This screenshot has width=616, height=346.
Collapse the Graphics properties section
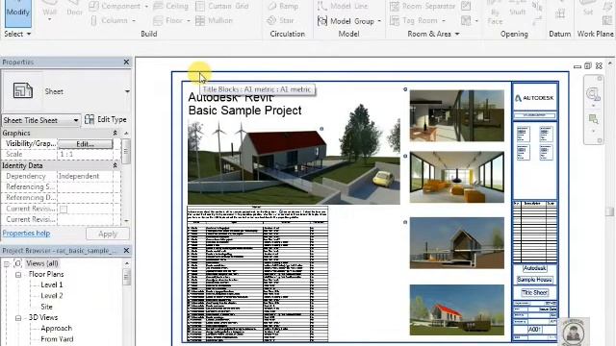point(115,133)
